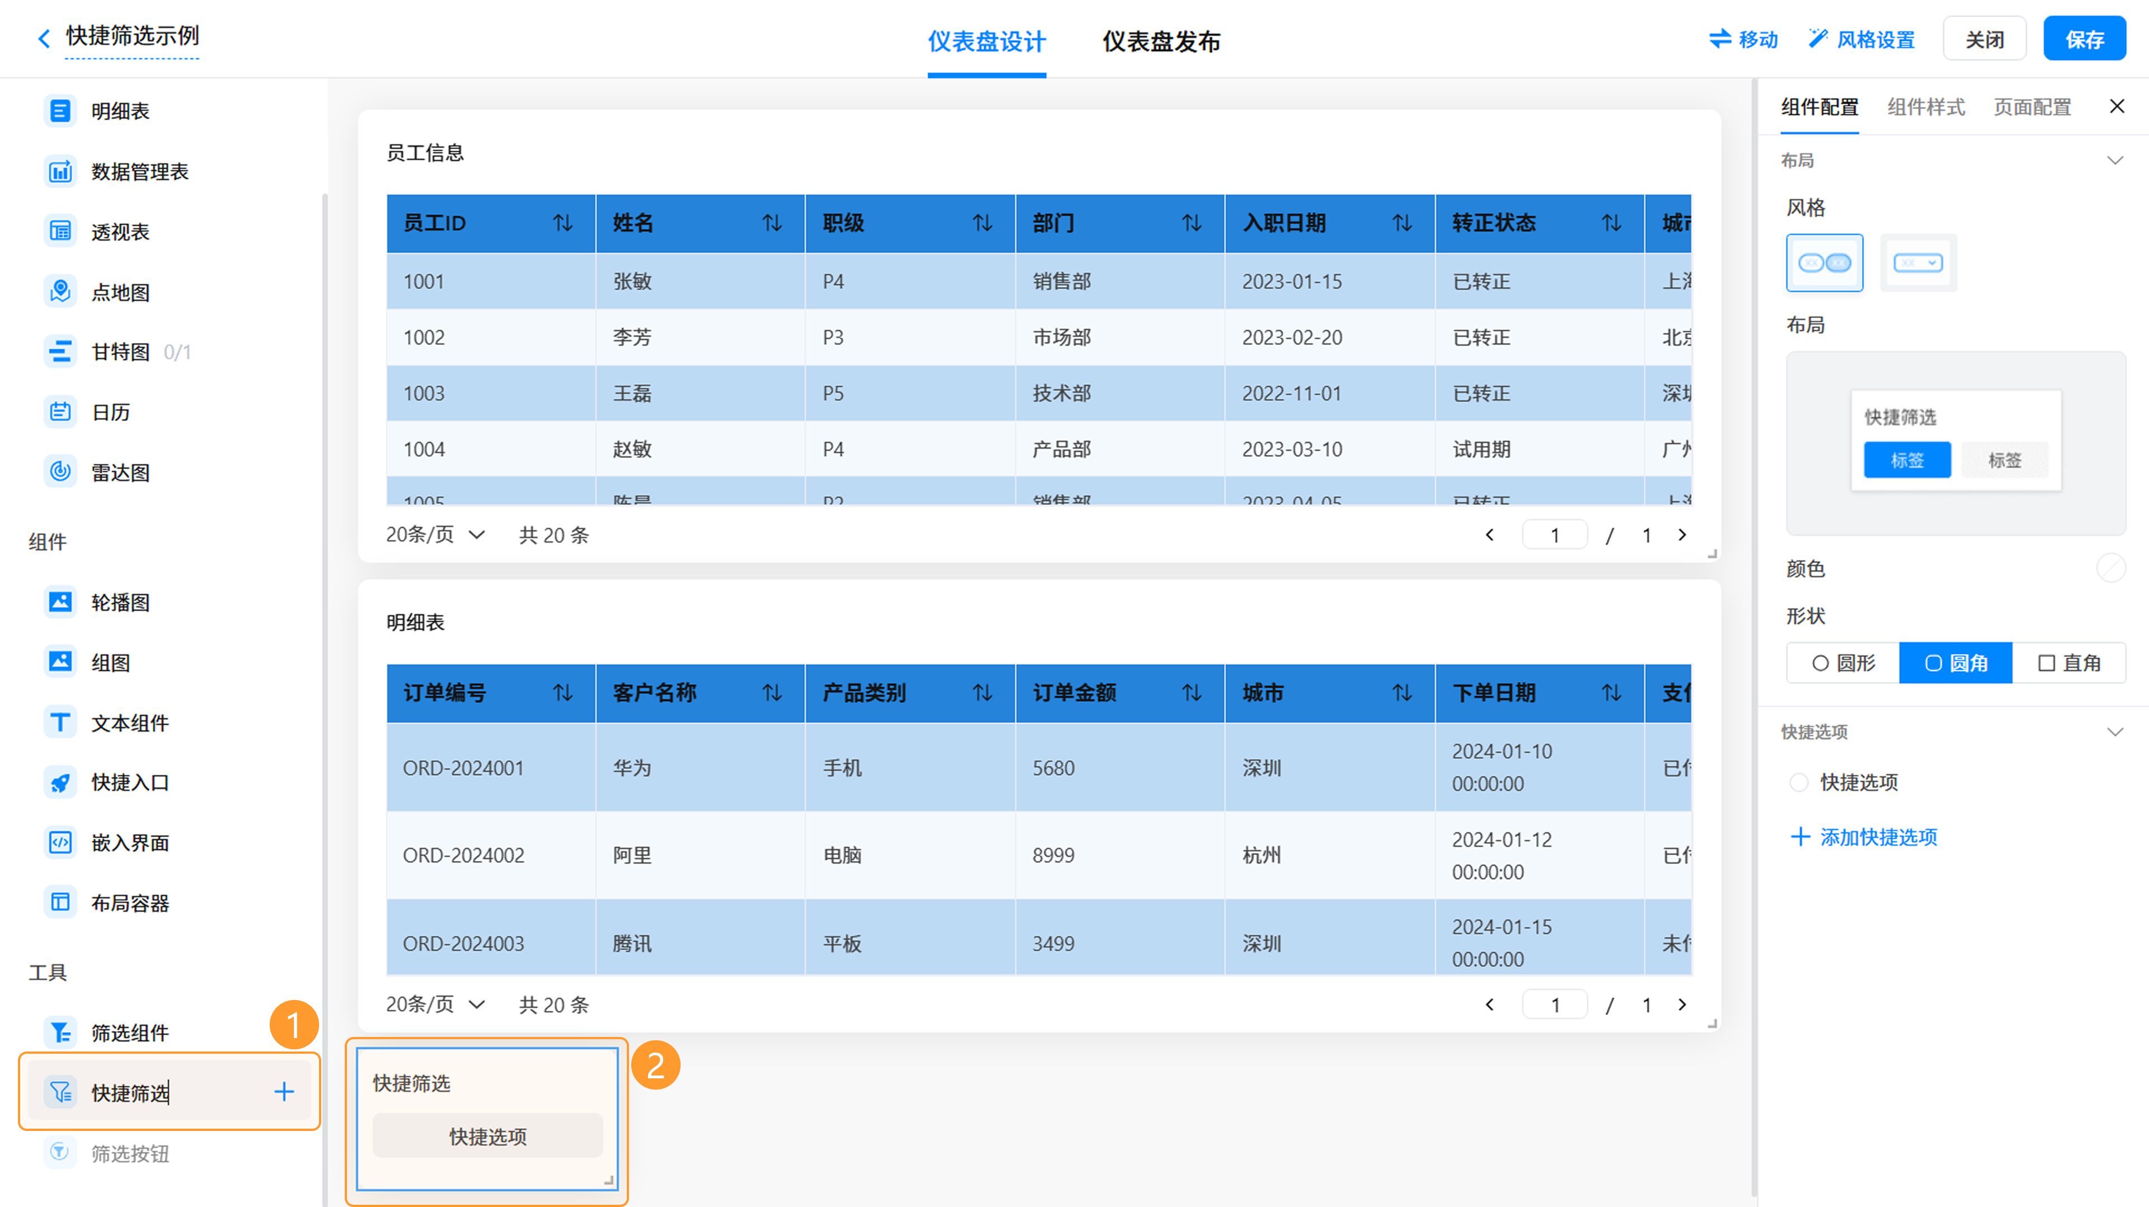This screenshot has width=2149, height=1207.
Task: Switch to 仪表盘发布 tab
Action: click(x=1161, y=41)
